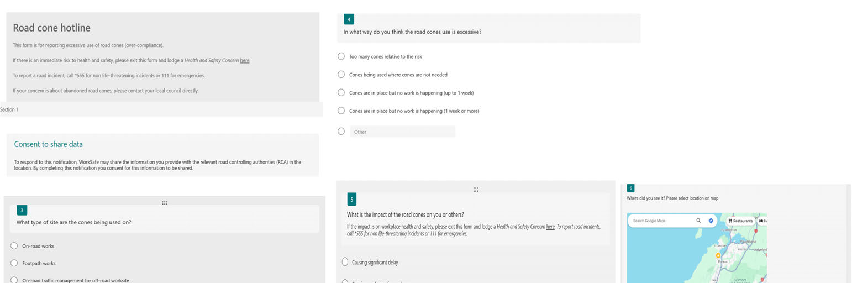
Task: Click the drag handle above question 5
Action: coord(476,190)
